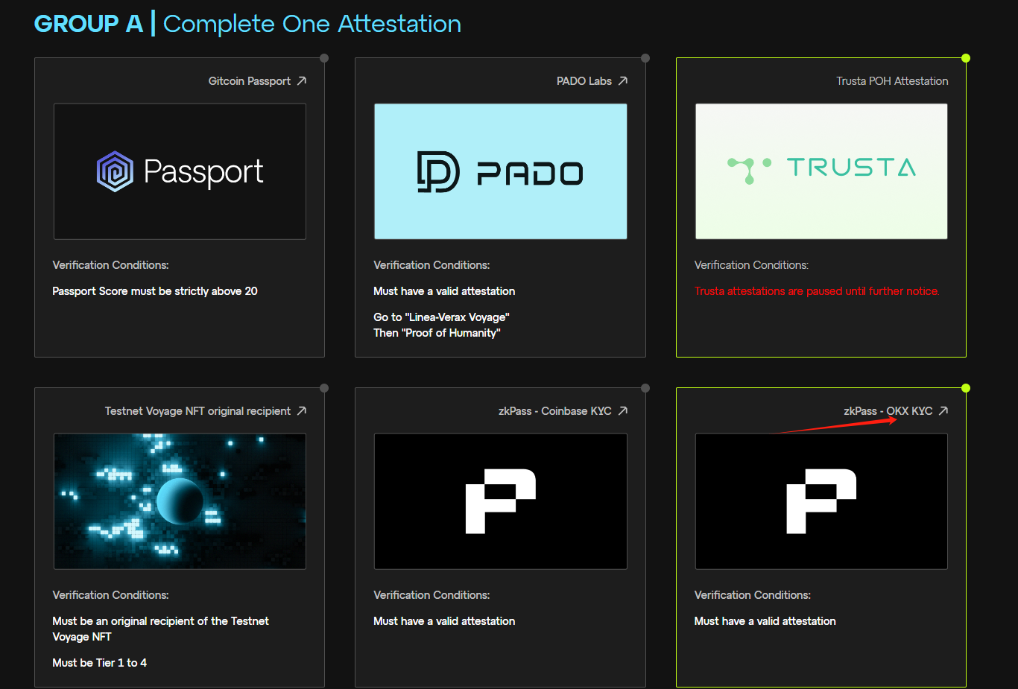The width and height of the screenshot is (1018, 689).
Task: Click the green status dot on Trusta card
Action: tap(966, 58)
